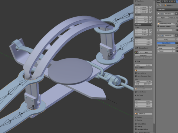The width and height of the screenshot is (178, 133).
Task: Switch to the Scene properties tab icon
Action: coord(167,1)
